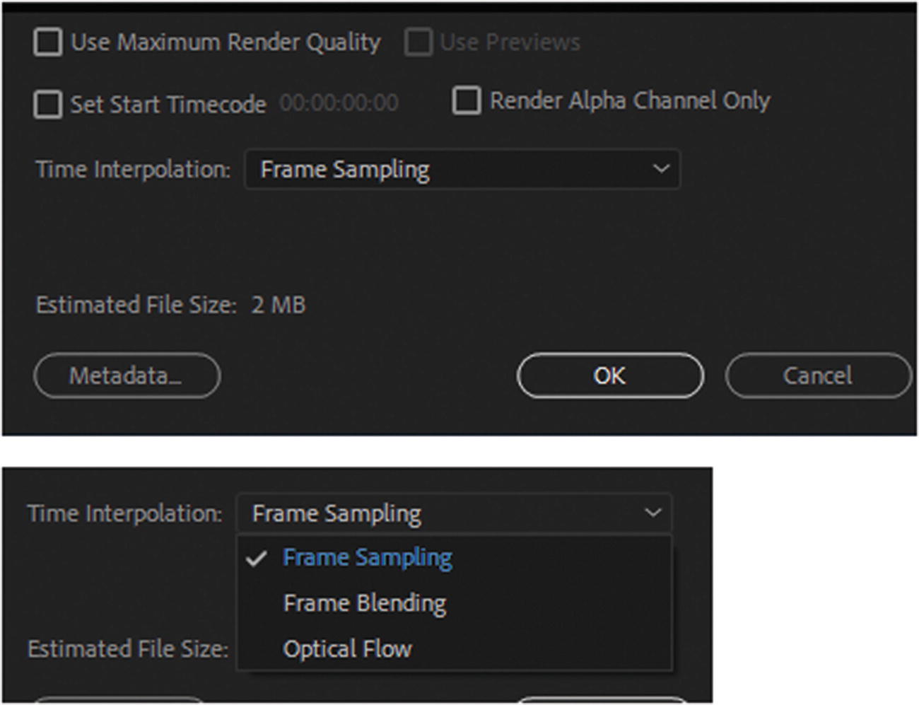
Task: Click the upper Time Interpolation chevron arrow
Action: (x=661, y=169)
